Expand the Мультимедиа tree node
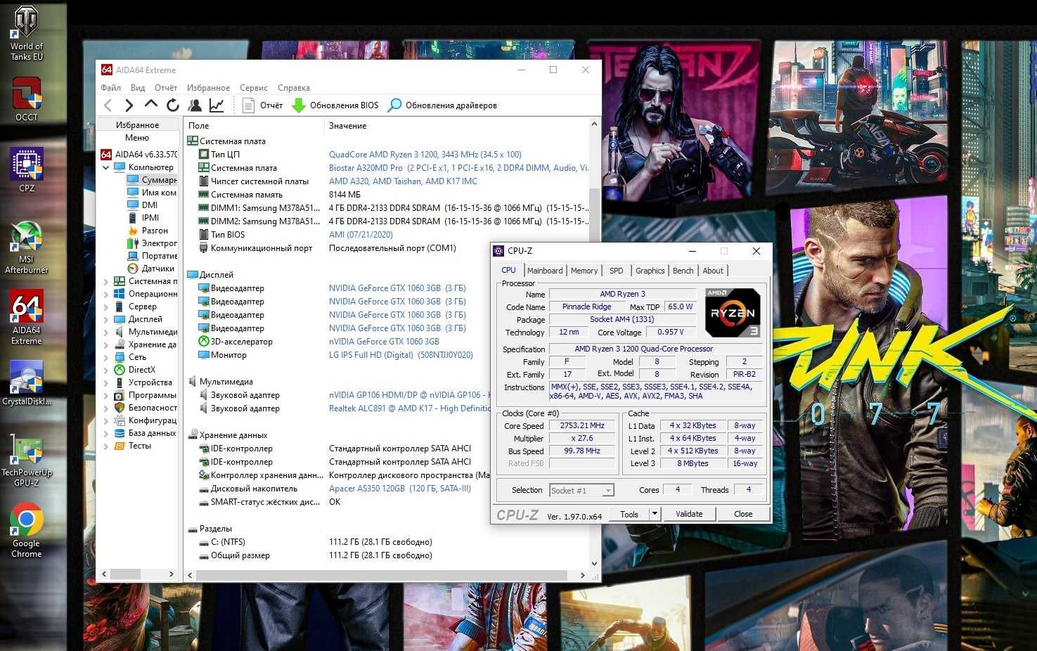Image resolution: width=1037 pixels, height=651 pixels. pyautogui.click(x=106, y=332)
